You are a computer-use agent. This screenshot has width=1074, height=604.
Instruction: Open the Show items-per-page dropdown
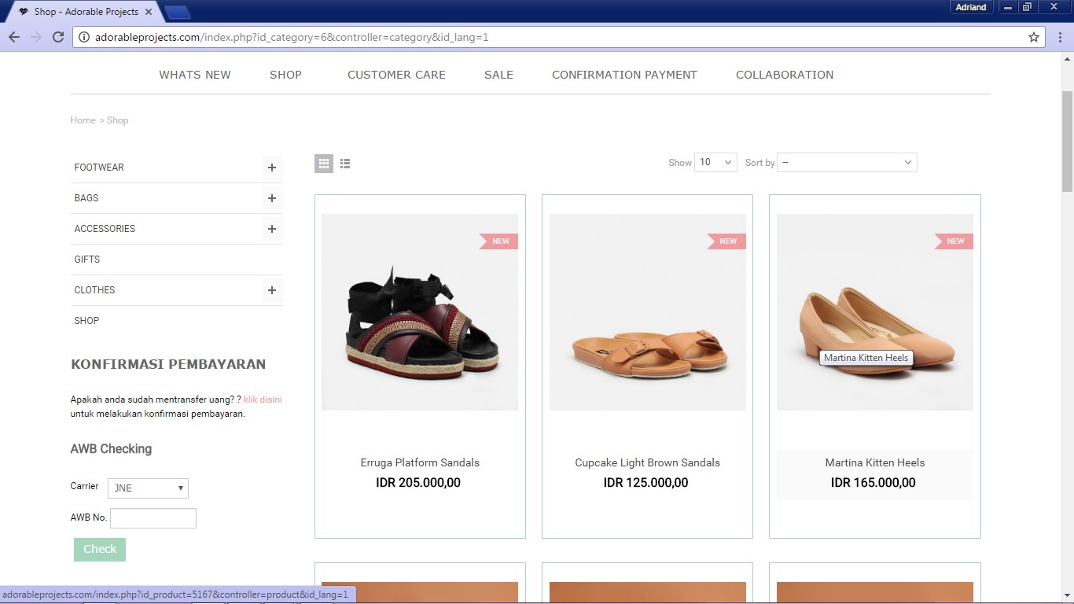click(x=715, y=162)
